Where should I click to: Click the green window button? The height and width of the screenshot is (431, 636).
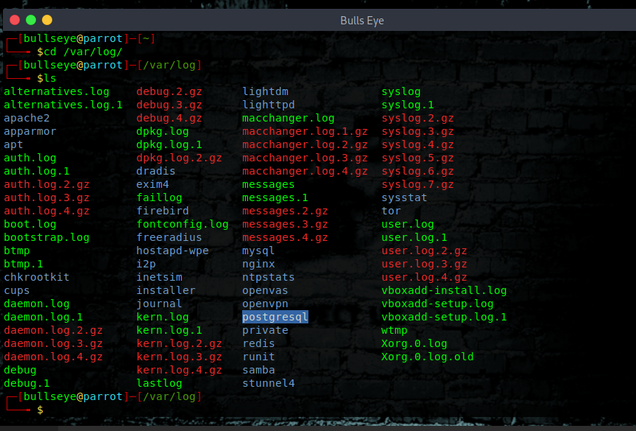(x=31, y=20)
